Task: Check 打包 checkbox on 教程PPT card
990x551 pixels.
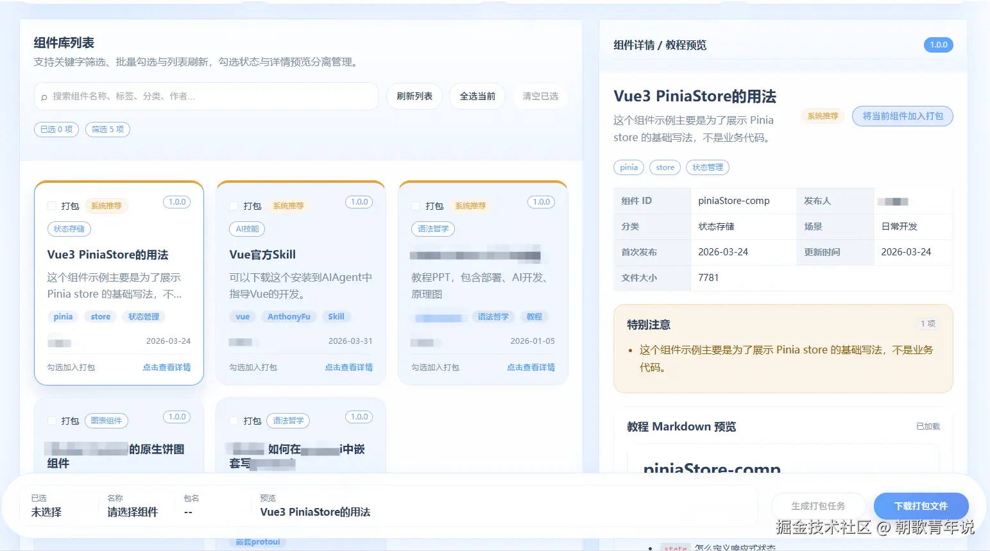Action: [416, 206]
